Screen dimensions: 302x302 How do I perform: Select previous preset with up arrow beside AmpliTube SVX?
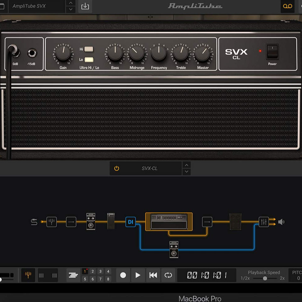click(71, 3)
